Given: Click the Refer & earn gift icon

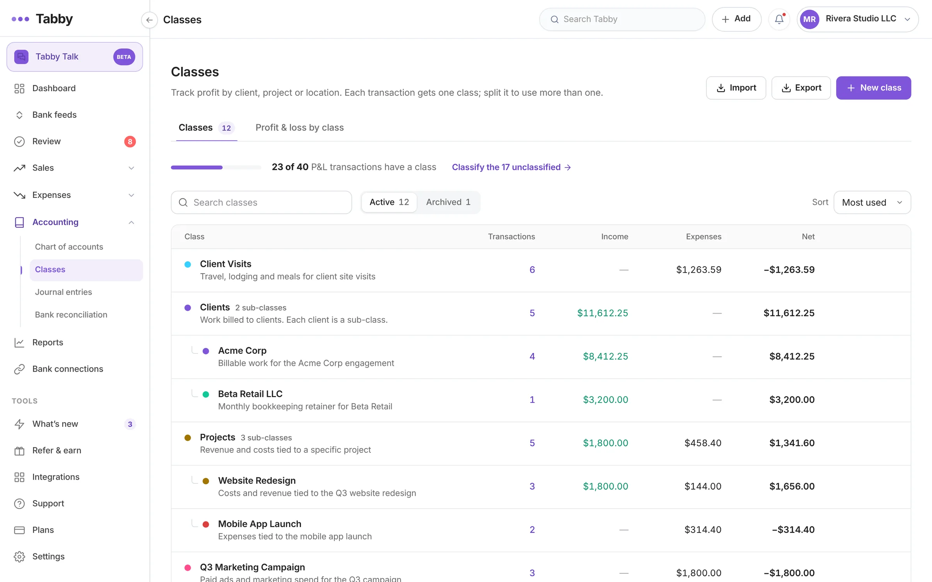Looking at the screenshot, I should coord(19,450).
